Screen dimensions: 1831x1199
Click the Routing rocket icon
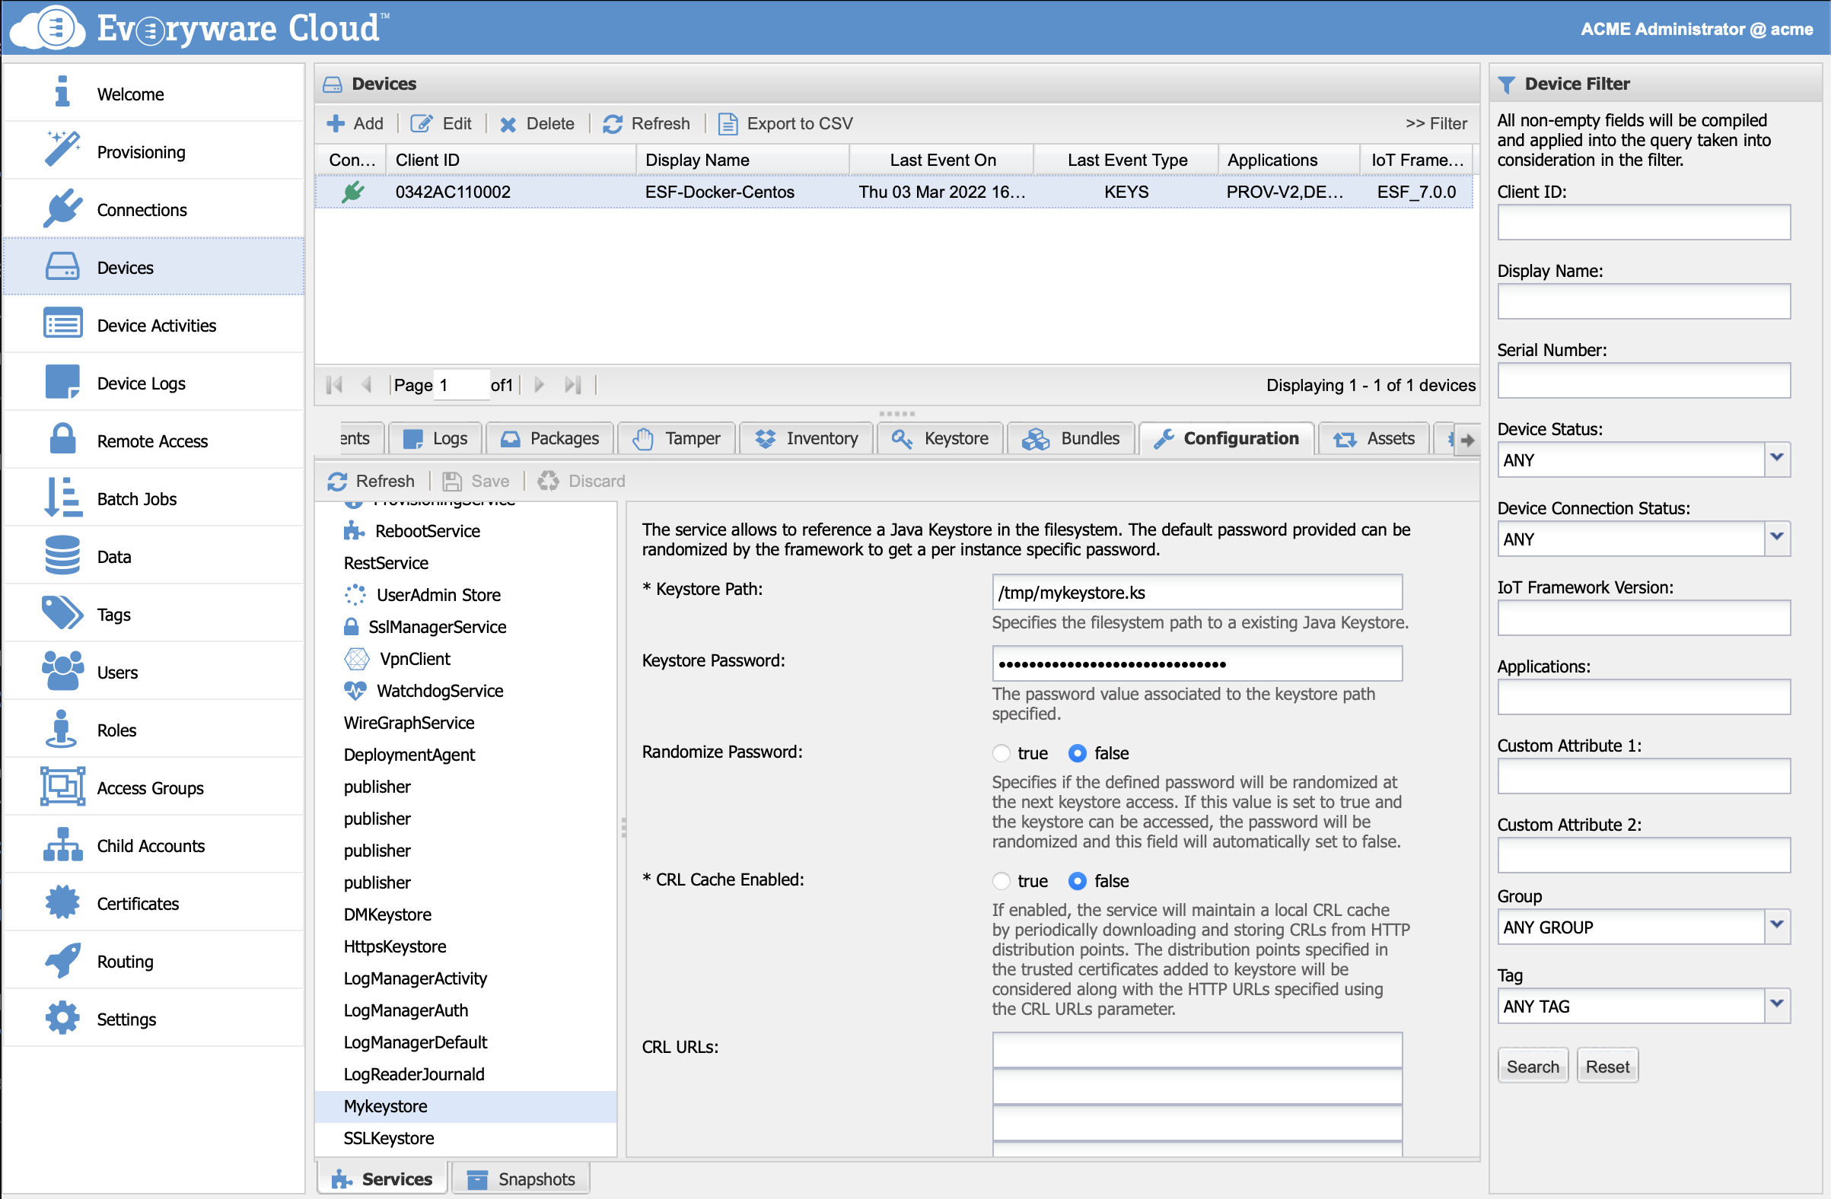(62, 960)
